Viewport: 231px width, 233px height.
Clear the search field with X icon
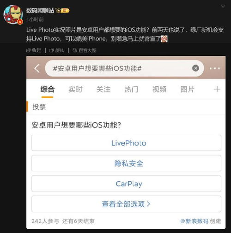[x=195, y=68]
